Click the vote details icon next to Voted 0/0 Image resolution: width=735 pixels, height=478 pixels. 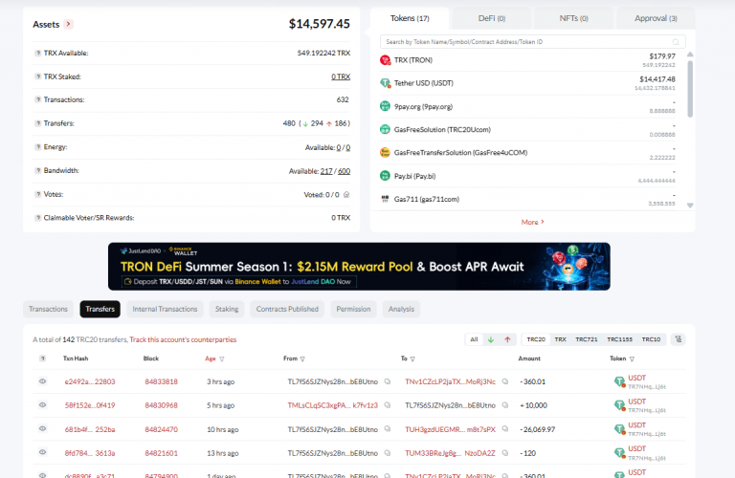coord(346,194)
